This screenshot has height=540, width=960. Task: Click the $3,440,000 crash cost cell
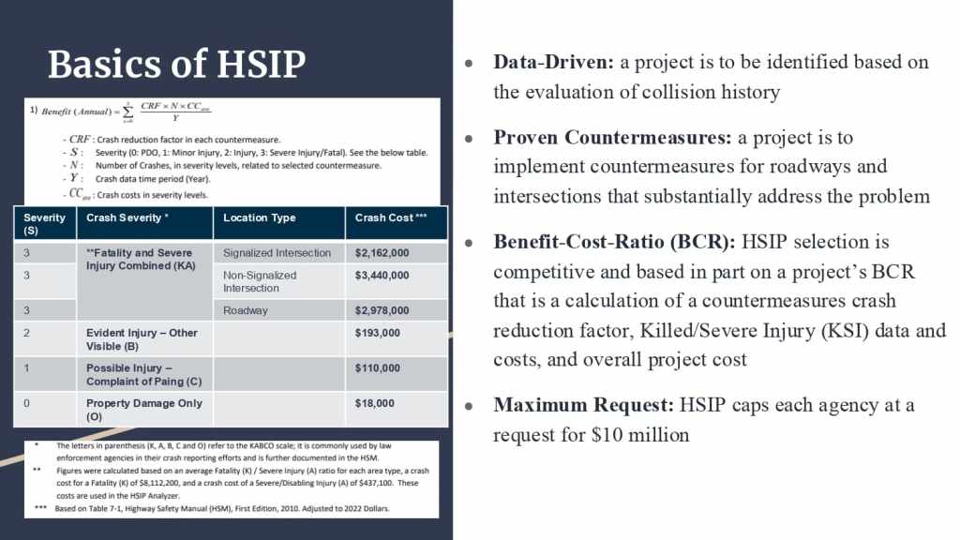click(x=382, y=276)
